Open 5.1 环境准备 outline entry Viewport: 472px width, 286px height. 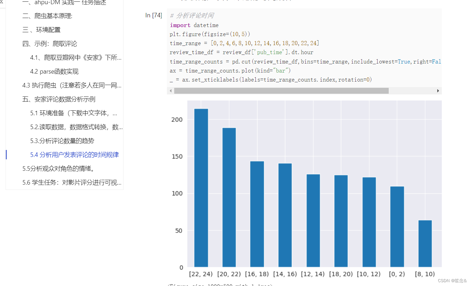pyautogui.click(x=74, y=113)
